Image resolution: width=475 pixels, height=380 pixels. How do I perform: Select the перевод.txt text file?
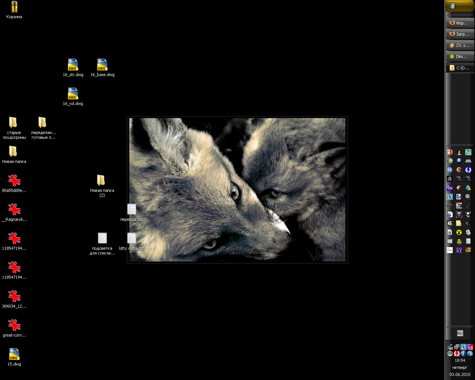click(132, 210)
